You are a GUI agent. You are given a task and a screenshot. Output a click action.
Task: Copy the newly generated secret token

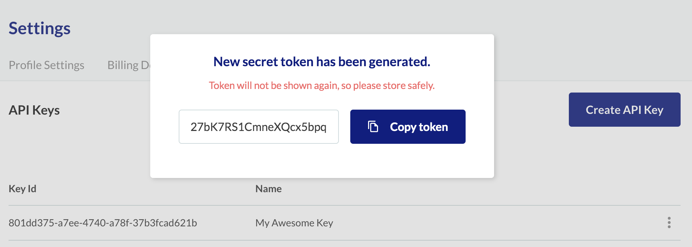point(408,127)
